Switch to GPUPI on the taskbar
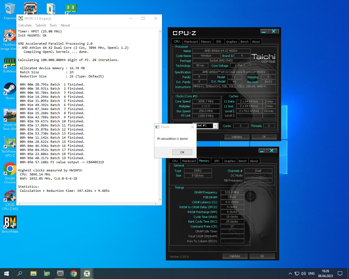The image size is (349, 279). click(x=87, y=274)
